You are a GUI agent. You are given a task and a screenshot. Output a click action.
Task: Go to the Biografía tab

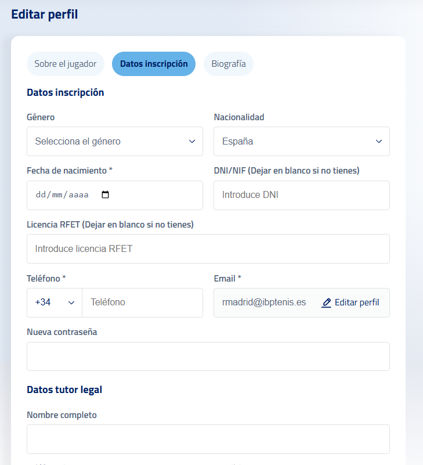click(228, 64)
